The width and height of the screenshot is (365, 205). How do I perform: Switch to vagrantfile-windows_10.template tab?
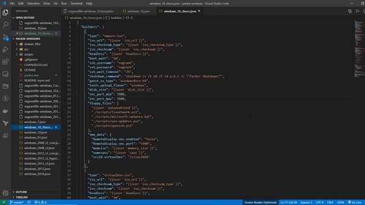pos(91,11)
